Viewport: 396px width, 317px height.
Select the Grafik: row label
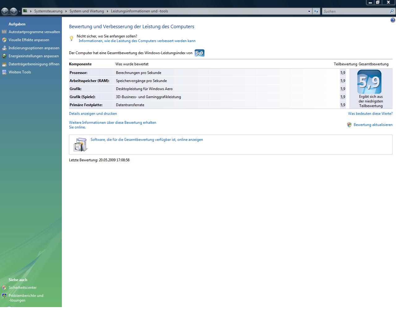point(75,89)
